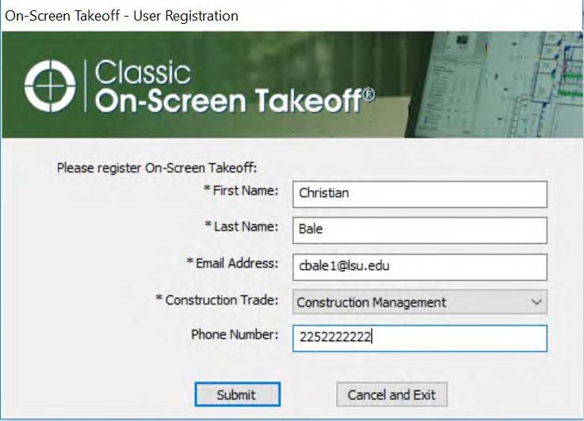
Task: Click the registered trademark symbol after Takeoff
Action: click(x=368, y=94)
